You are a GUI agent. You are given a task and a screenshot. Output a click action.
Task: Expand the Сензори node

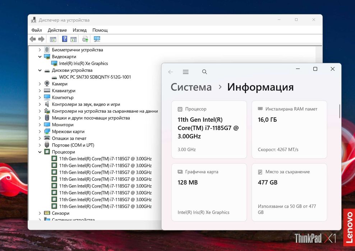[40, 213]
